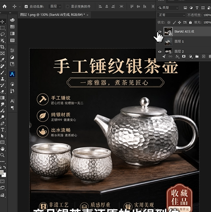The width and height of the screenshot is (211, 212).
Task: Select the Spot Healing Brush tool
Action: pyautogui.click(x=2, y=66)
